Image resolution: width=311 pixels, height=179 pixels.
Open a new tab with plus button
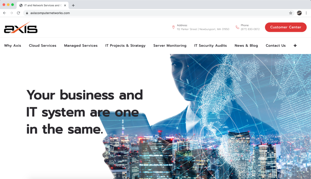click(73, 5)
